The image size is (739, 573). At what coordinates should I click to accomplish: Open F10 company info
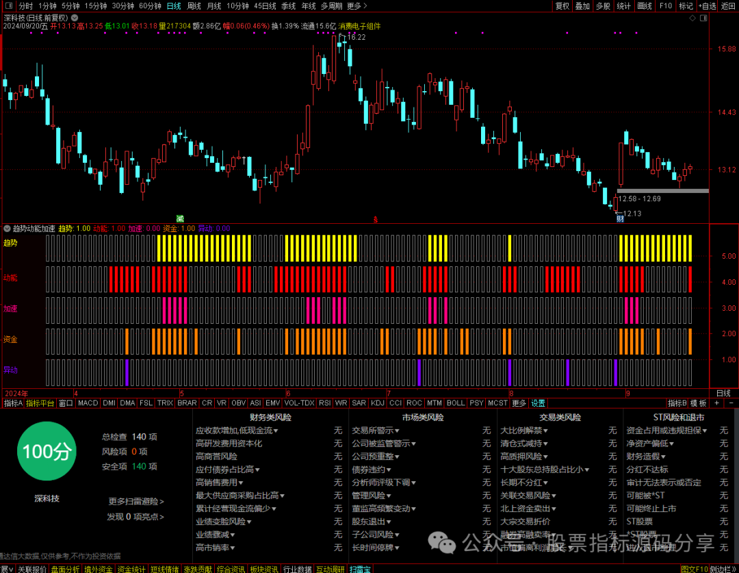tap(666, 5)
